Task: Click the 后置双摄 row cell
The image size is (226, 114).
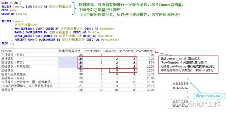Action: pos(30,90)
